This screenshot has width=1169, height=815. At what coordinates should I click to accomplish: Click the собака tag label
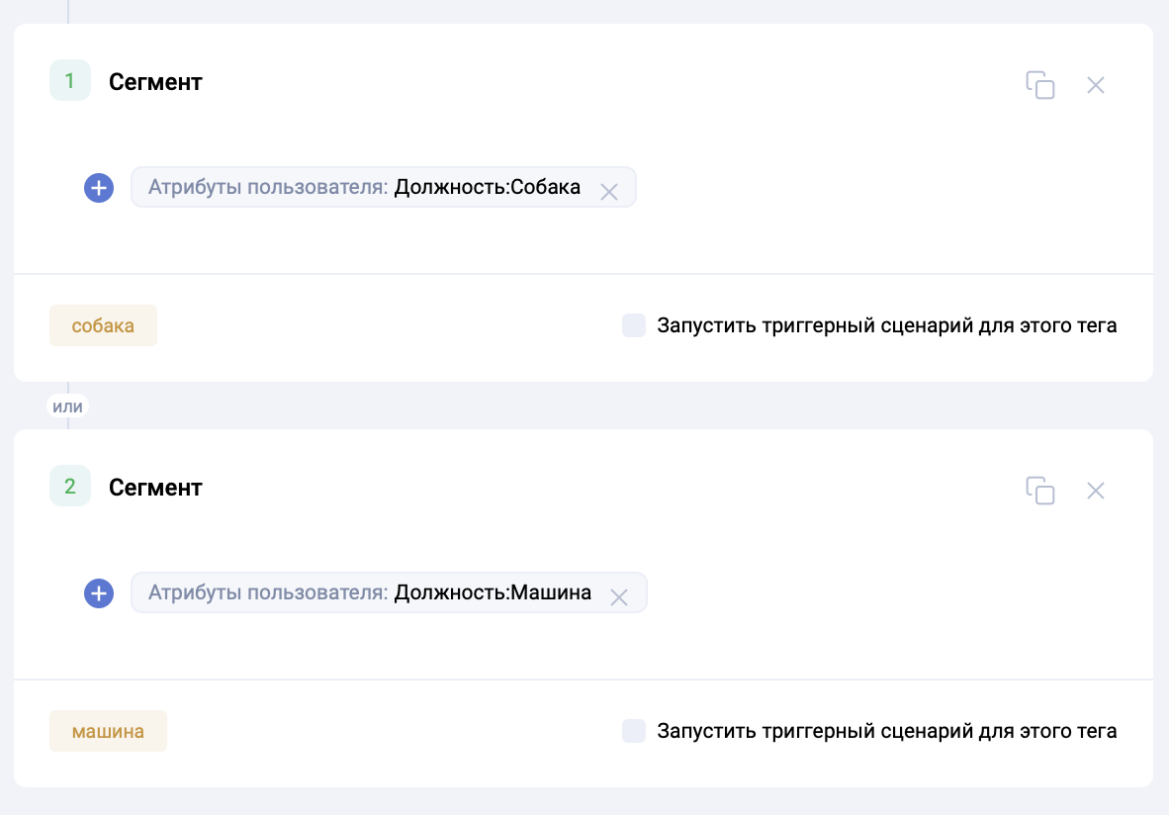103,325
